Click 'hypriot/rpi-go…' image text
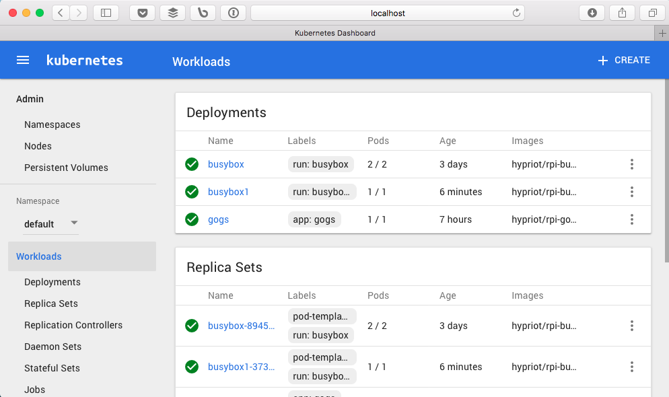Screen dimensions: 669x397 [x=544, y=219]
